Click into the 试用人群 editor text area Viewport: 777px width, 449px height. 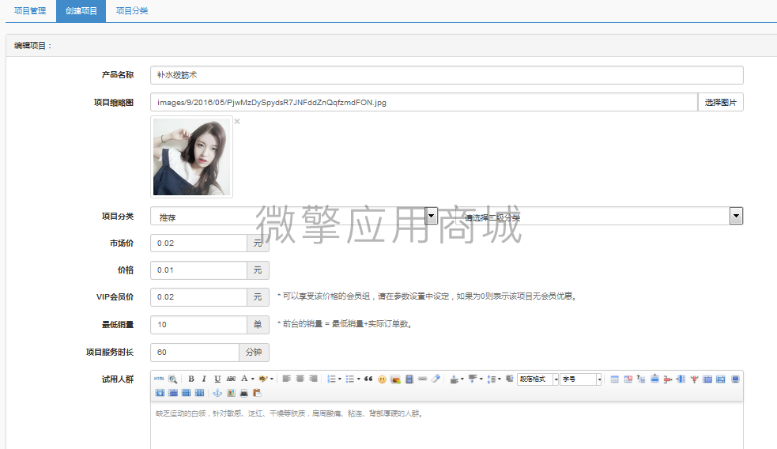point(447,425)
